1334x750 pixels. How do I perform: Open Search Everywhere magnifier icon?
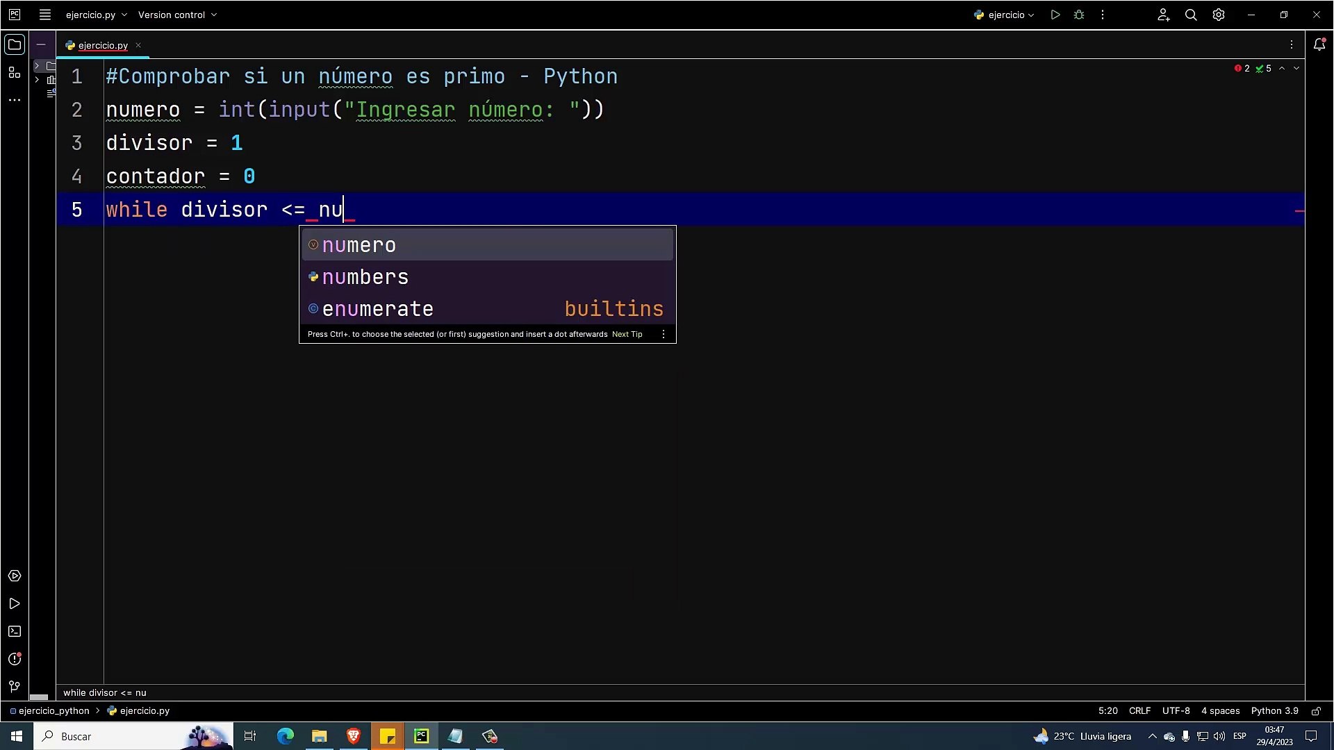[1191, 15]
